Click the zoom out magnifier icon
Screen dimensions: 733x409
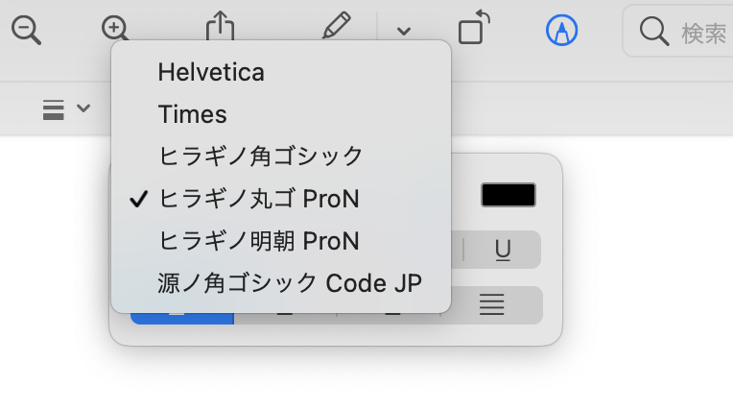27,30
